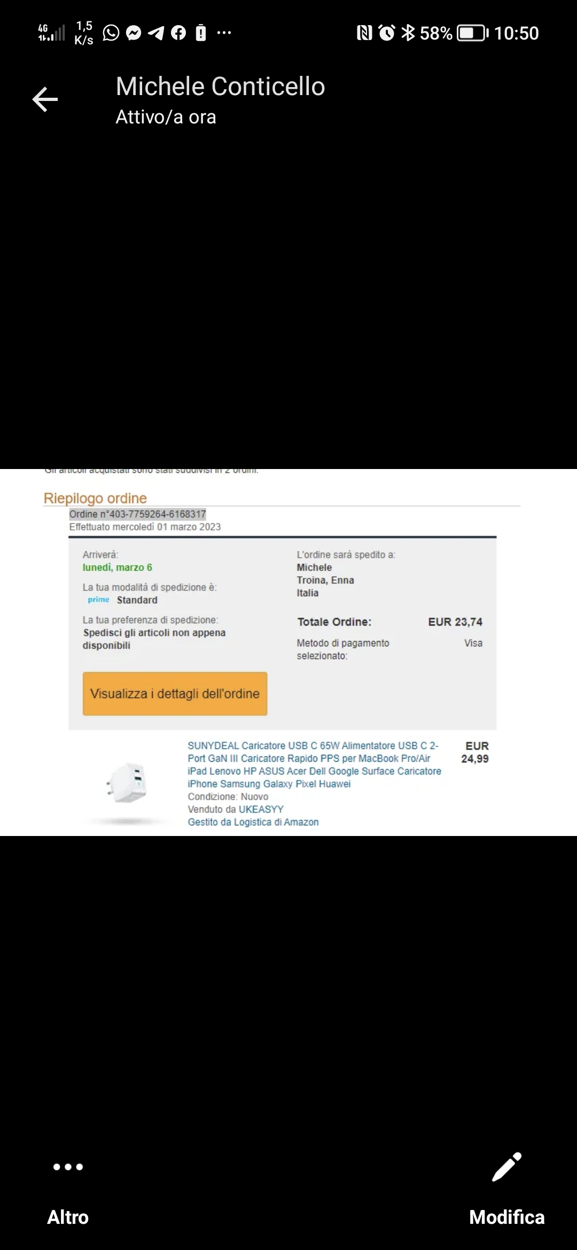The height and width of the screenshot is (1250, 577).
Task: Tap the NFC status icon
Action: point(364,33)
